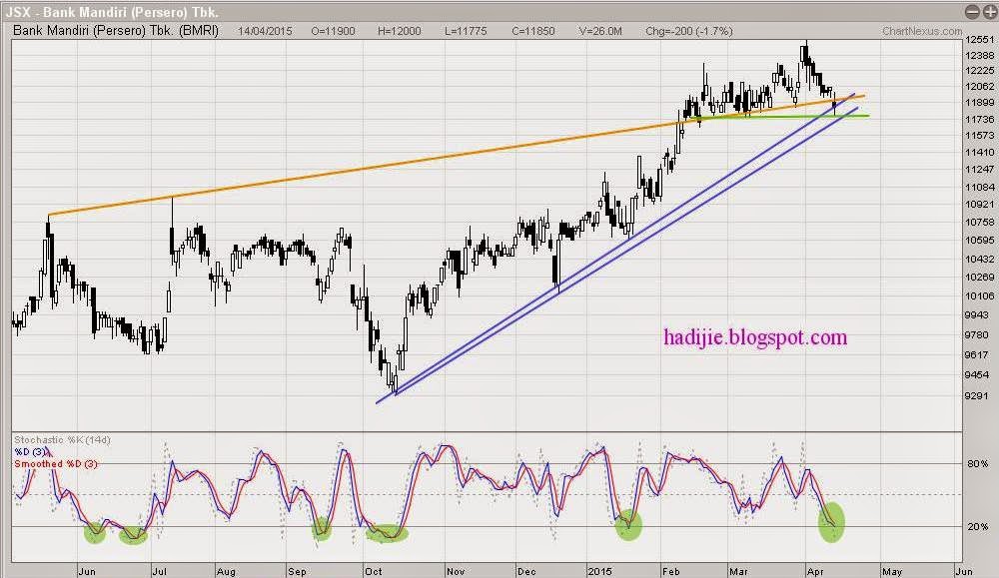Select the Stochastic %K (14d) indicator label

pyautogui.click(x=61, y=439)
